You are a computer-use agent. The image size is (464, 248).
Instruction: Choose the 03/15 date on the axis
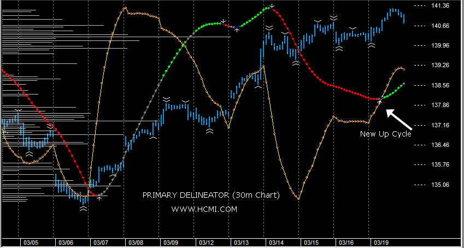coord(311,242)
